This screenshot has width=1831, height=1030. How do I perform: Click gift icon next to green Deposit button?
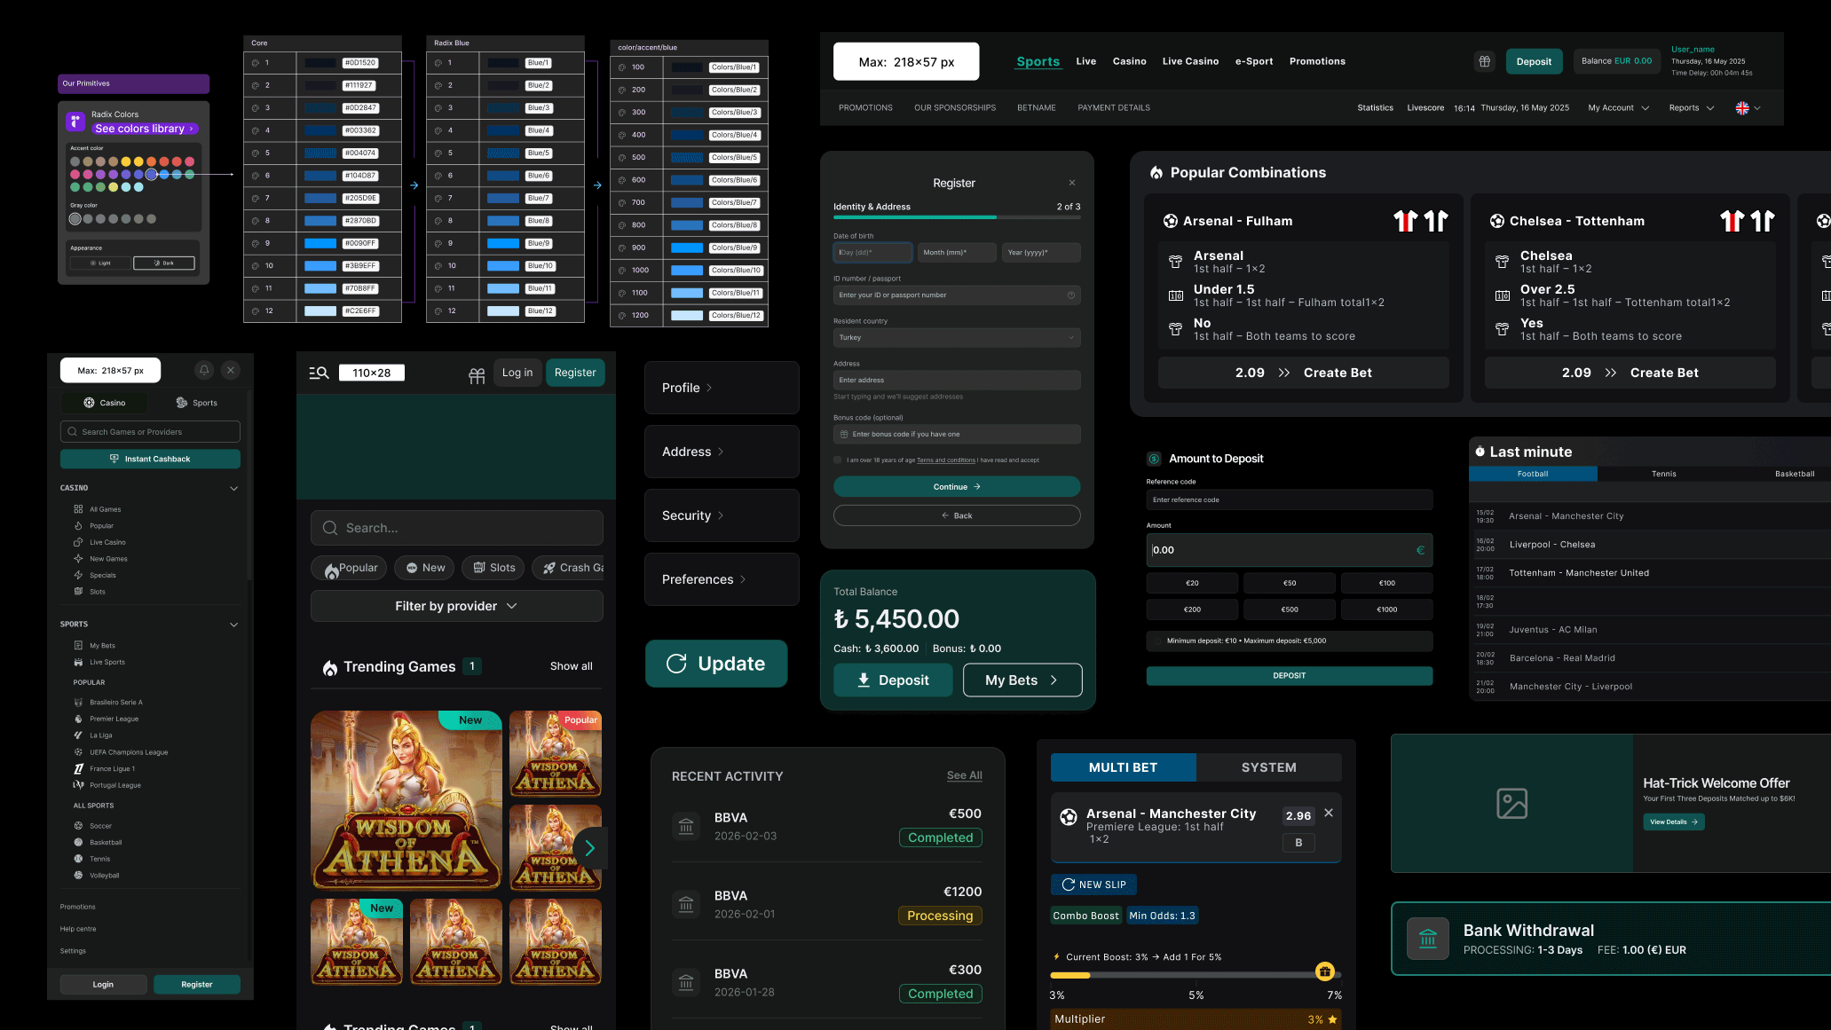[1484, 61]
